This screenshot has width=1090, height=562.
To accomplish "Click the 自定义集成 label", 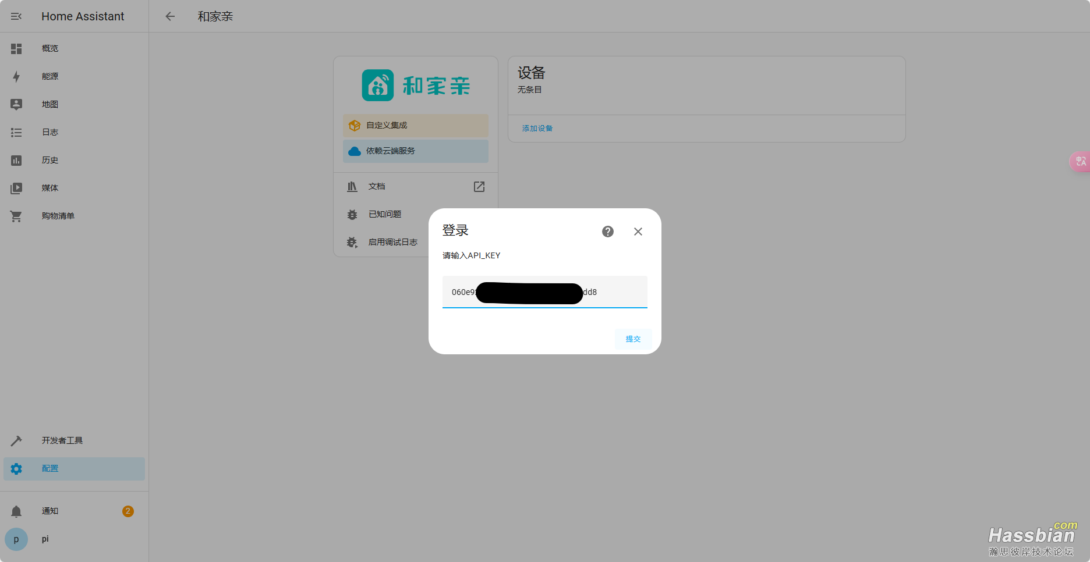I will point(387,126).
